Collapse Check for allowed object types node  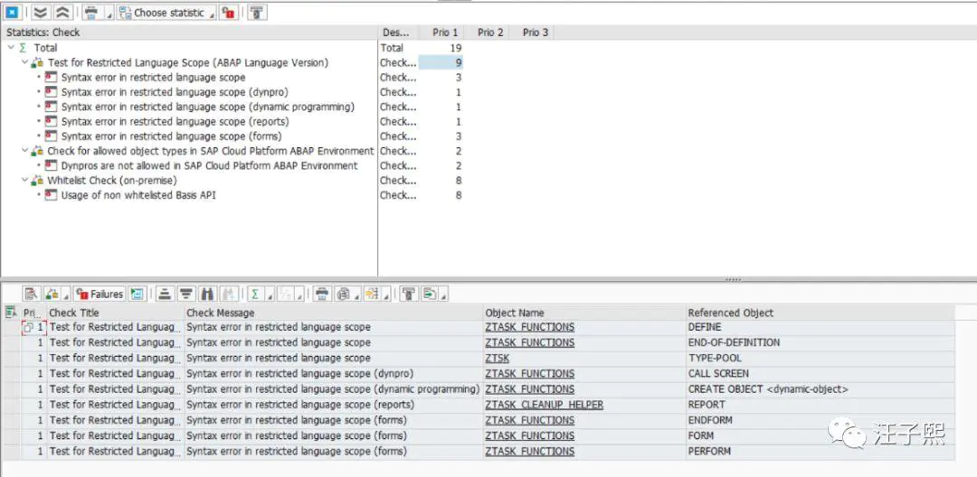tap(25, 151)
